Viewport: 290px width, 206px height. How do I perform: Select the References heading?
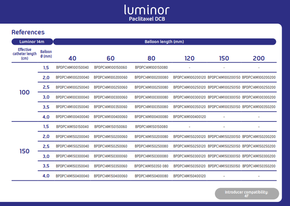pyautogui.click(x=28, y=32)
